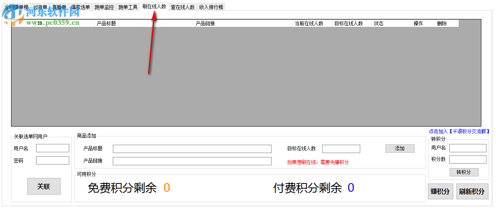Click the 转积分 button
This screenshot has width=496, height=210.
coord(464,172)
